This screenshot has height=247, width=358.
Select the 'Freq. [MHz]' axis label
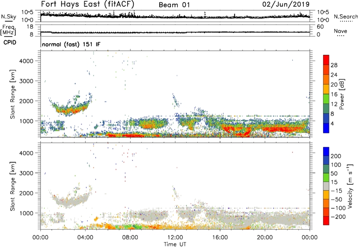pos(8,30)
